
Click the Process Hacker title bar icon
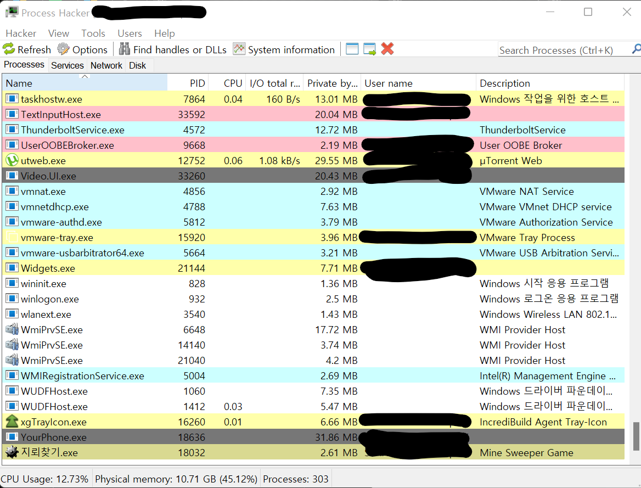12,12
